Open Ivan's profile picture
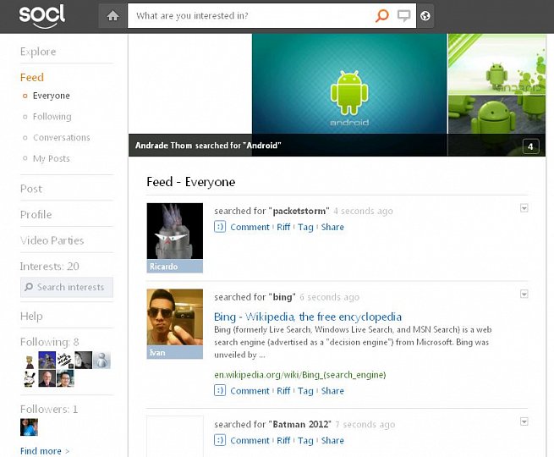554x457 pixels. [x=175, y=317]
